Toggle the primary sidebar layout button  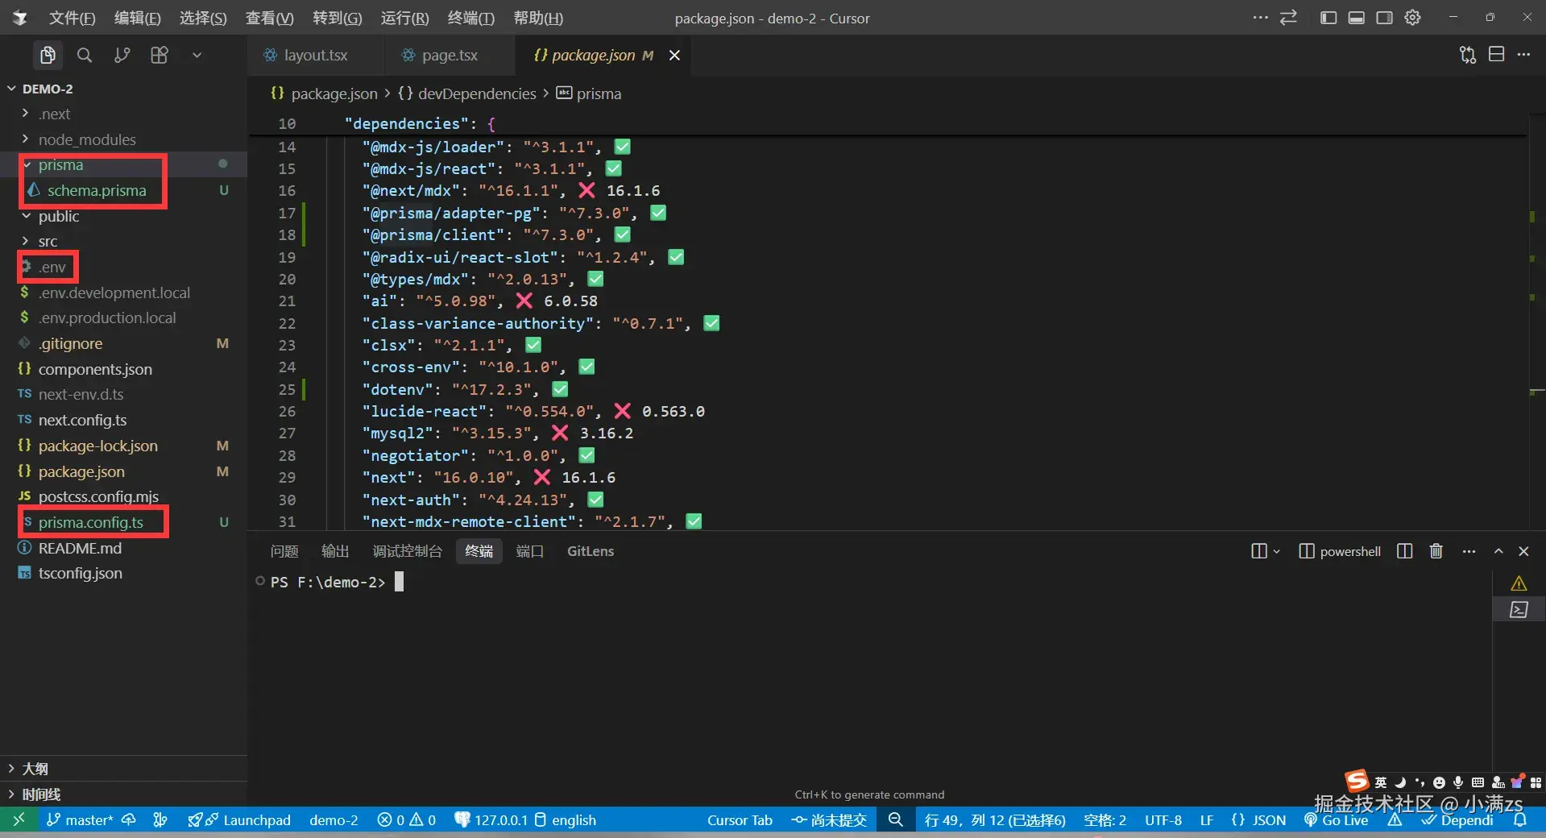tap(1328, 18)
